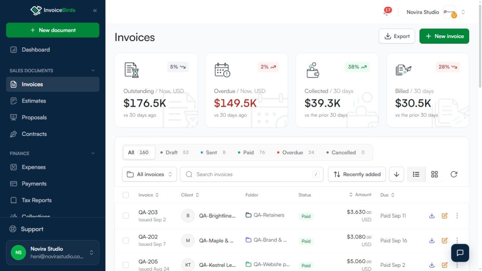Edit invoice QA-203
The width and height of the screenshot is (482, 271).
tap(444, 216)
